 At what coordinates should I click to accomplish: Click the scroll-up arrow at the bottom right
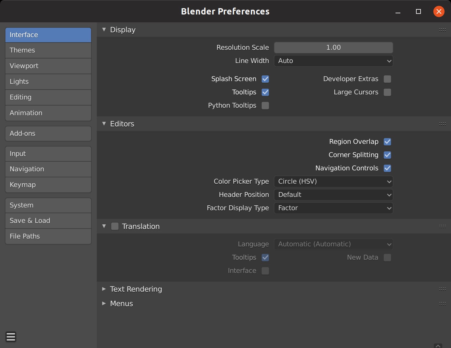(x=438, y=346)
